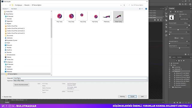Image resolution: width=192 pixels, height=108 pixels.
Task: Select the Deform tab icon in Properties
Action: click(173, 12)
